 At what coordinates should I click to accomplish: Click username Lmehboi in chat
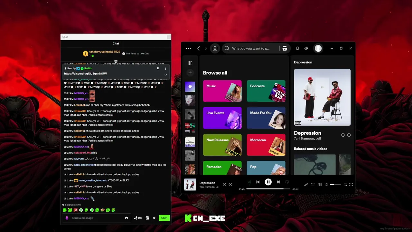[x=80, y=105]
